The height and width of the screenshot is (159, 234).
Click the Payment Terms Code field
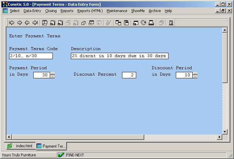pos(31,56)
